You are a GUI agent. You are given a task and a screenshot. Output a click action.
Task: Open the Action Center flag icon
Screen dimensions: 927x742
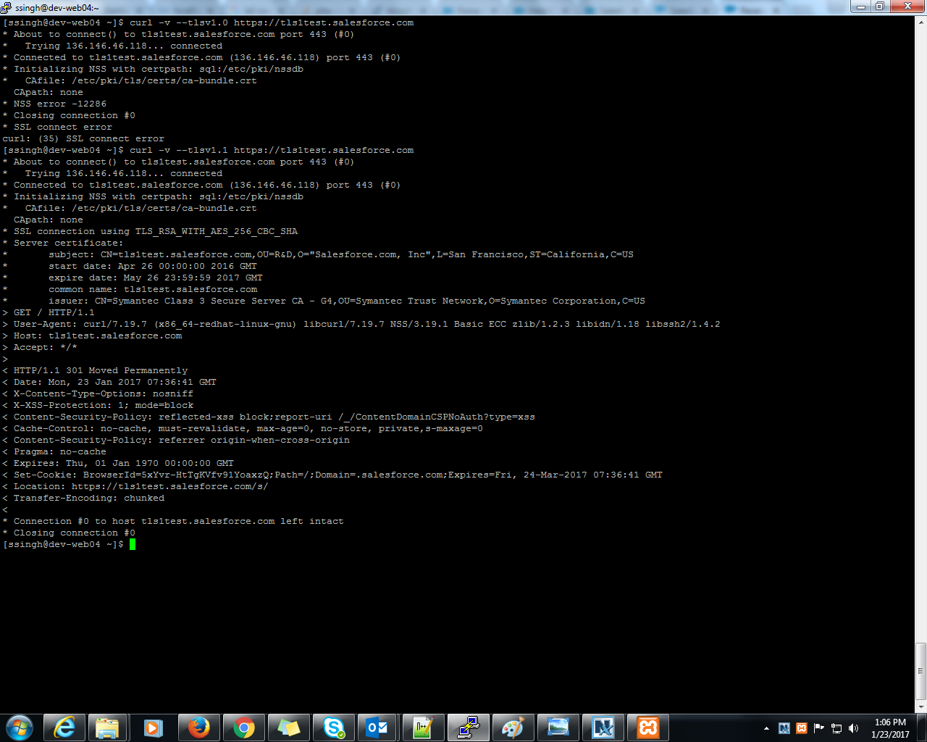tap(819, 728)
